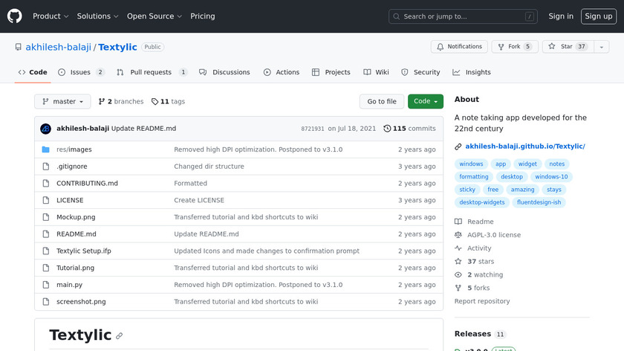
Task: Click the branches icon showing 2 branches
Action: [x=101, y=102]
